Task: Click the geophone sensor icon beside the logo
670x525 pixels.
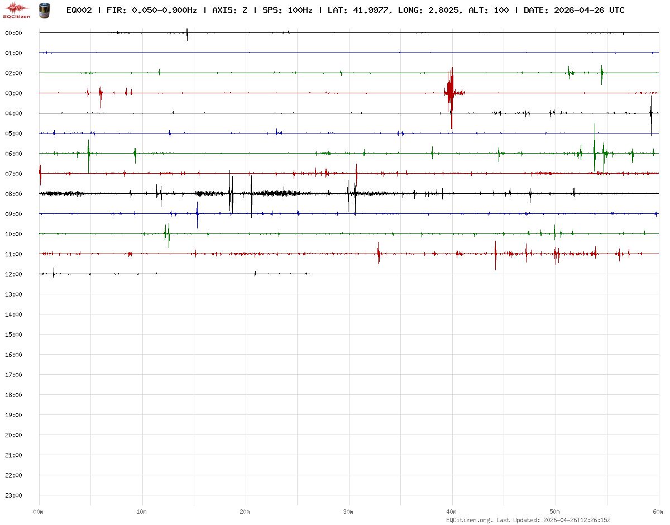Action: pyautogui.click(x=44, y=9)
